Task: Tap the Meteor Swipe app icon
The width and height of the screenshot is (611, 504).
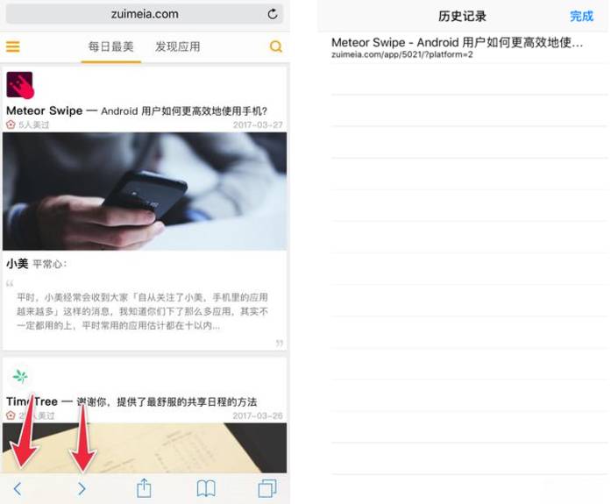Action: click(x=20, y=85)
